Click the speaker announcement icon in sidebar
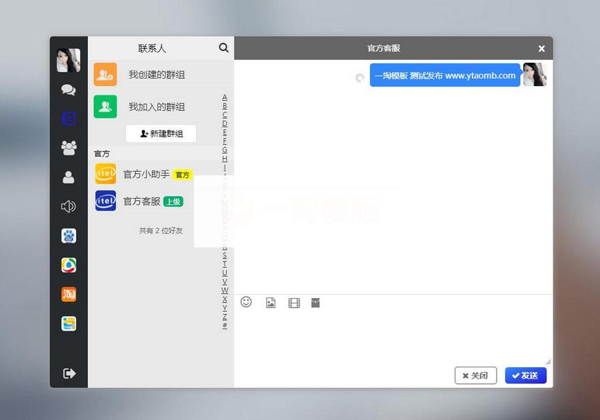Viewport: 600px width, 420px height. [x=68, y=206]
